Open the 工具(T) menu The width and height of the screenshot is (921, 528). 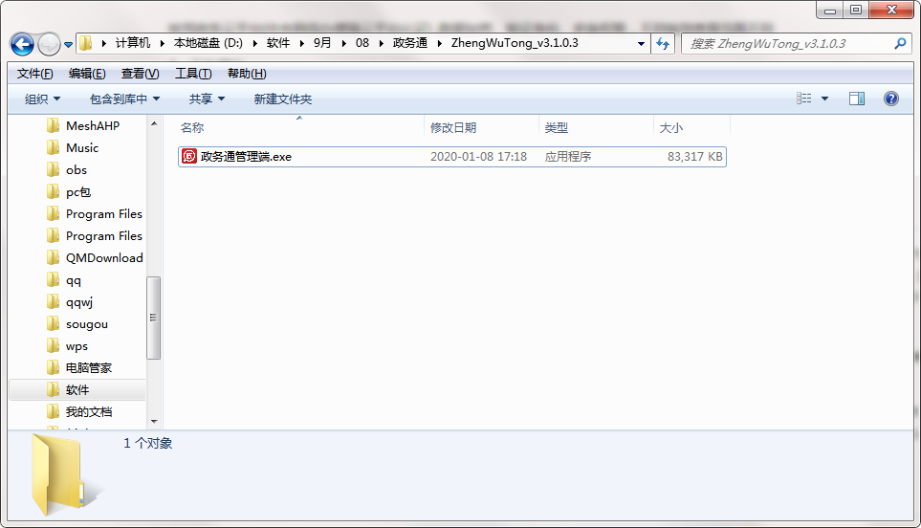tap(193, 74)
